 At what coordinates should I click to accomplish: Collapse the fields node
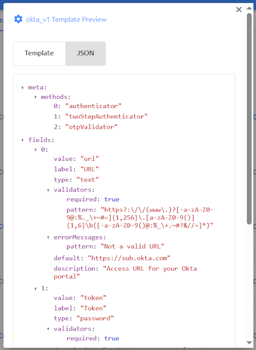[23, 140]
